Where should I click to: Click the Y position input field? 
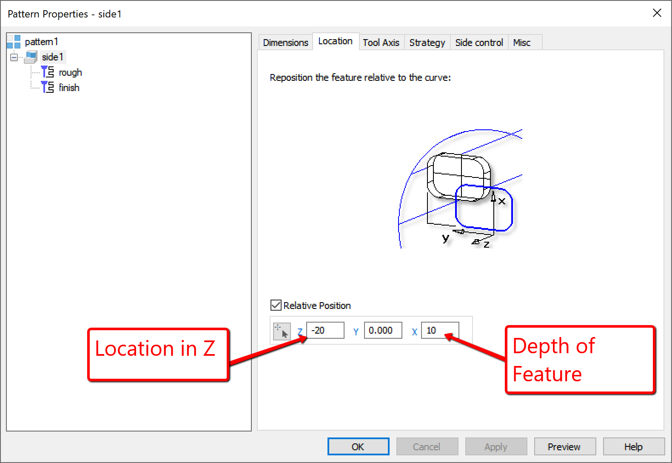[x=383, y=330]
